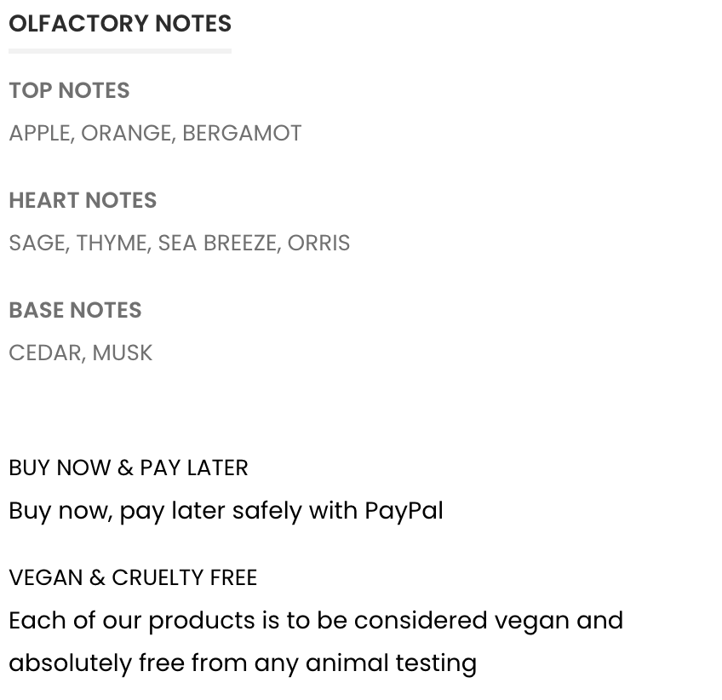Screen dimensions: 722x700
Task: Click CEDAR in the base notes
Action: click(45, 353)
